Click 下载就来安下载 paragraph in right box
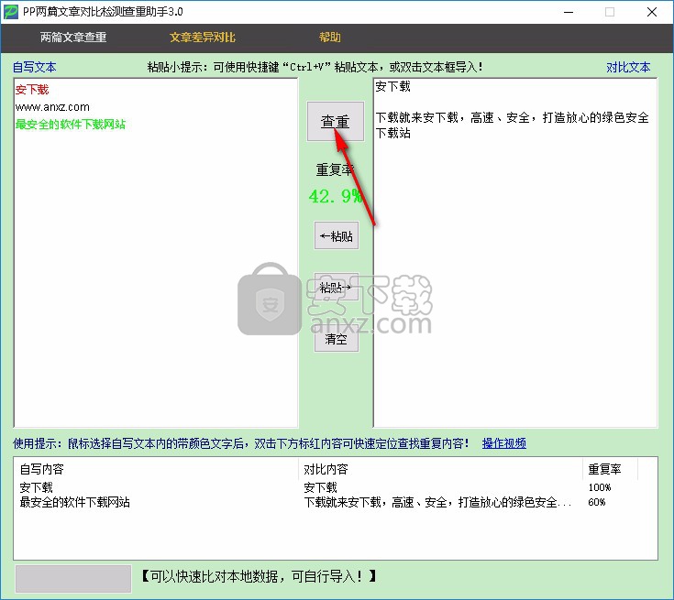Viewport: 674px width, 600px height. tap(512, 125)
